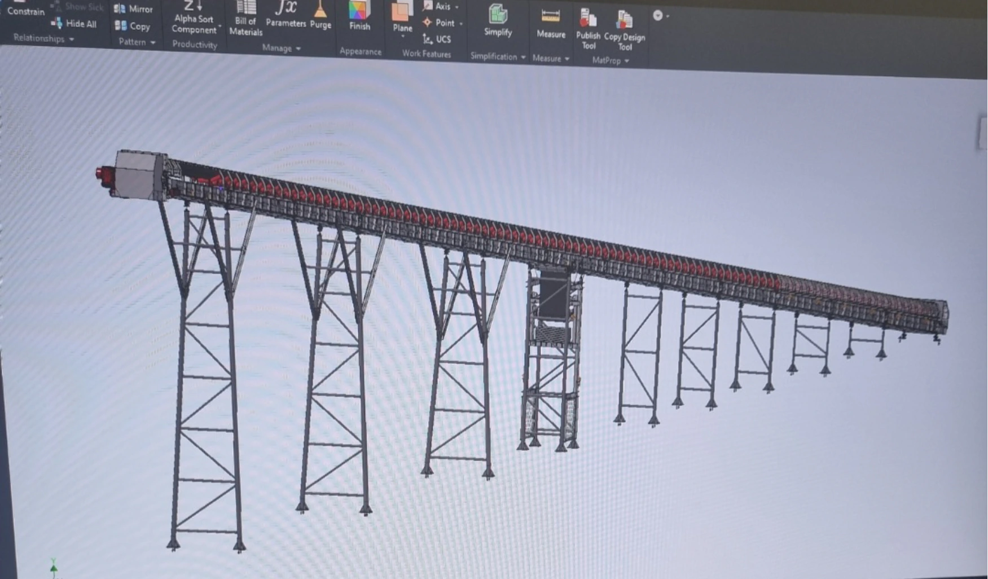988x579 pixels.
Task: Click the Simplify tool
Action: [498, 20]
